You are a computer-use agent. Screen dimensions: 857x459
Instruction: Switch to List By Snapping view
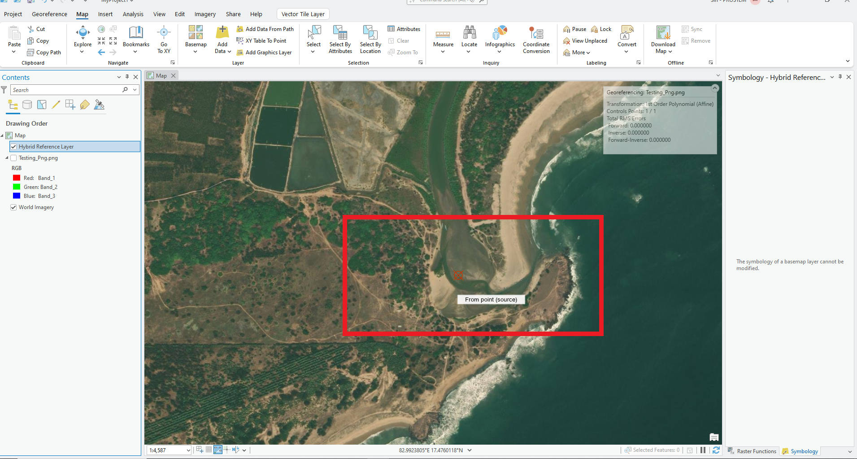coord(70,105)
